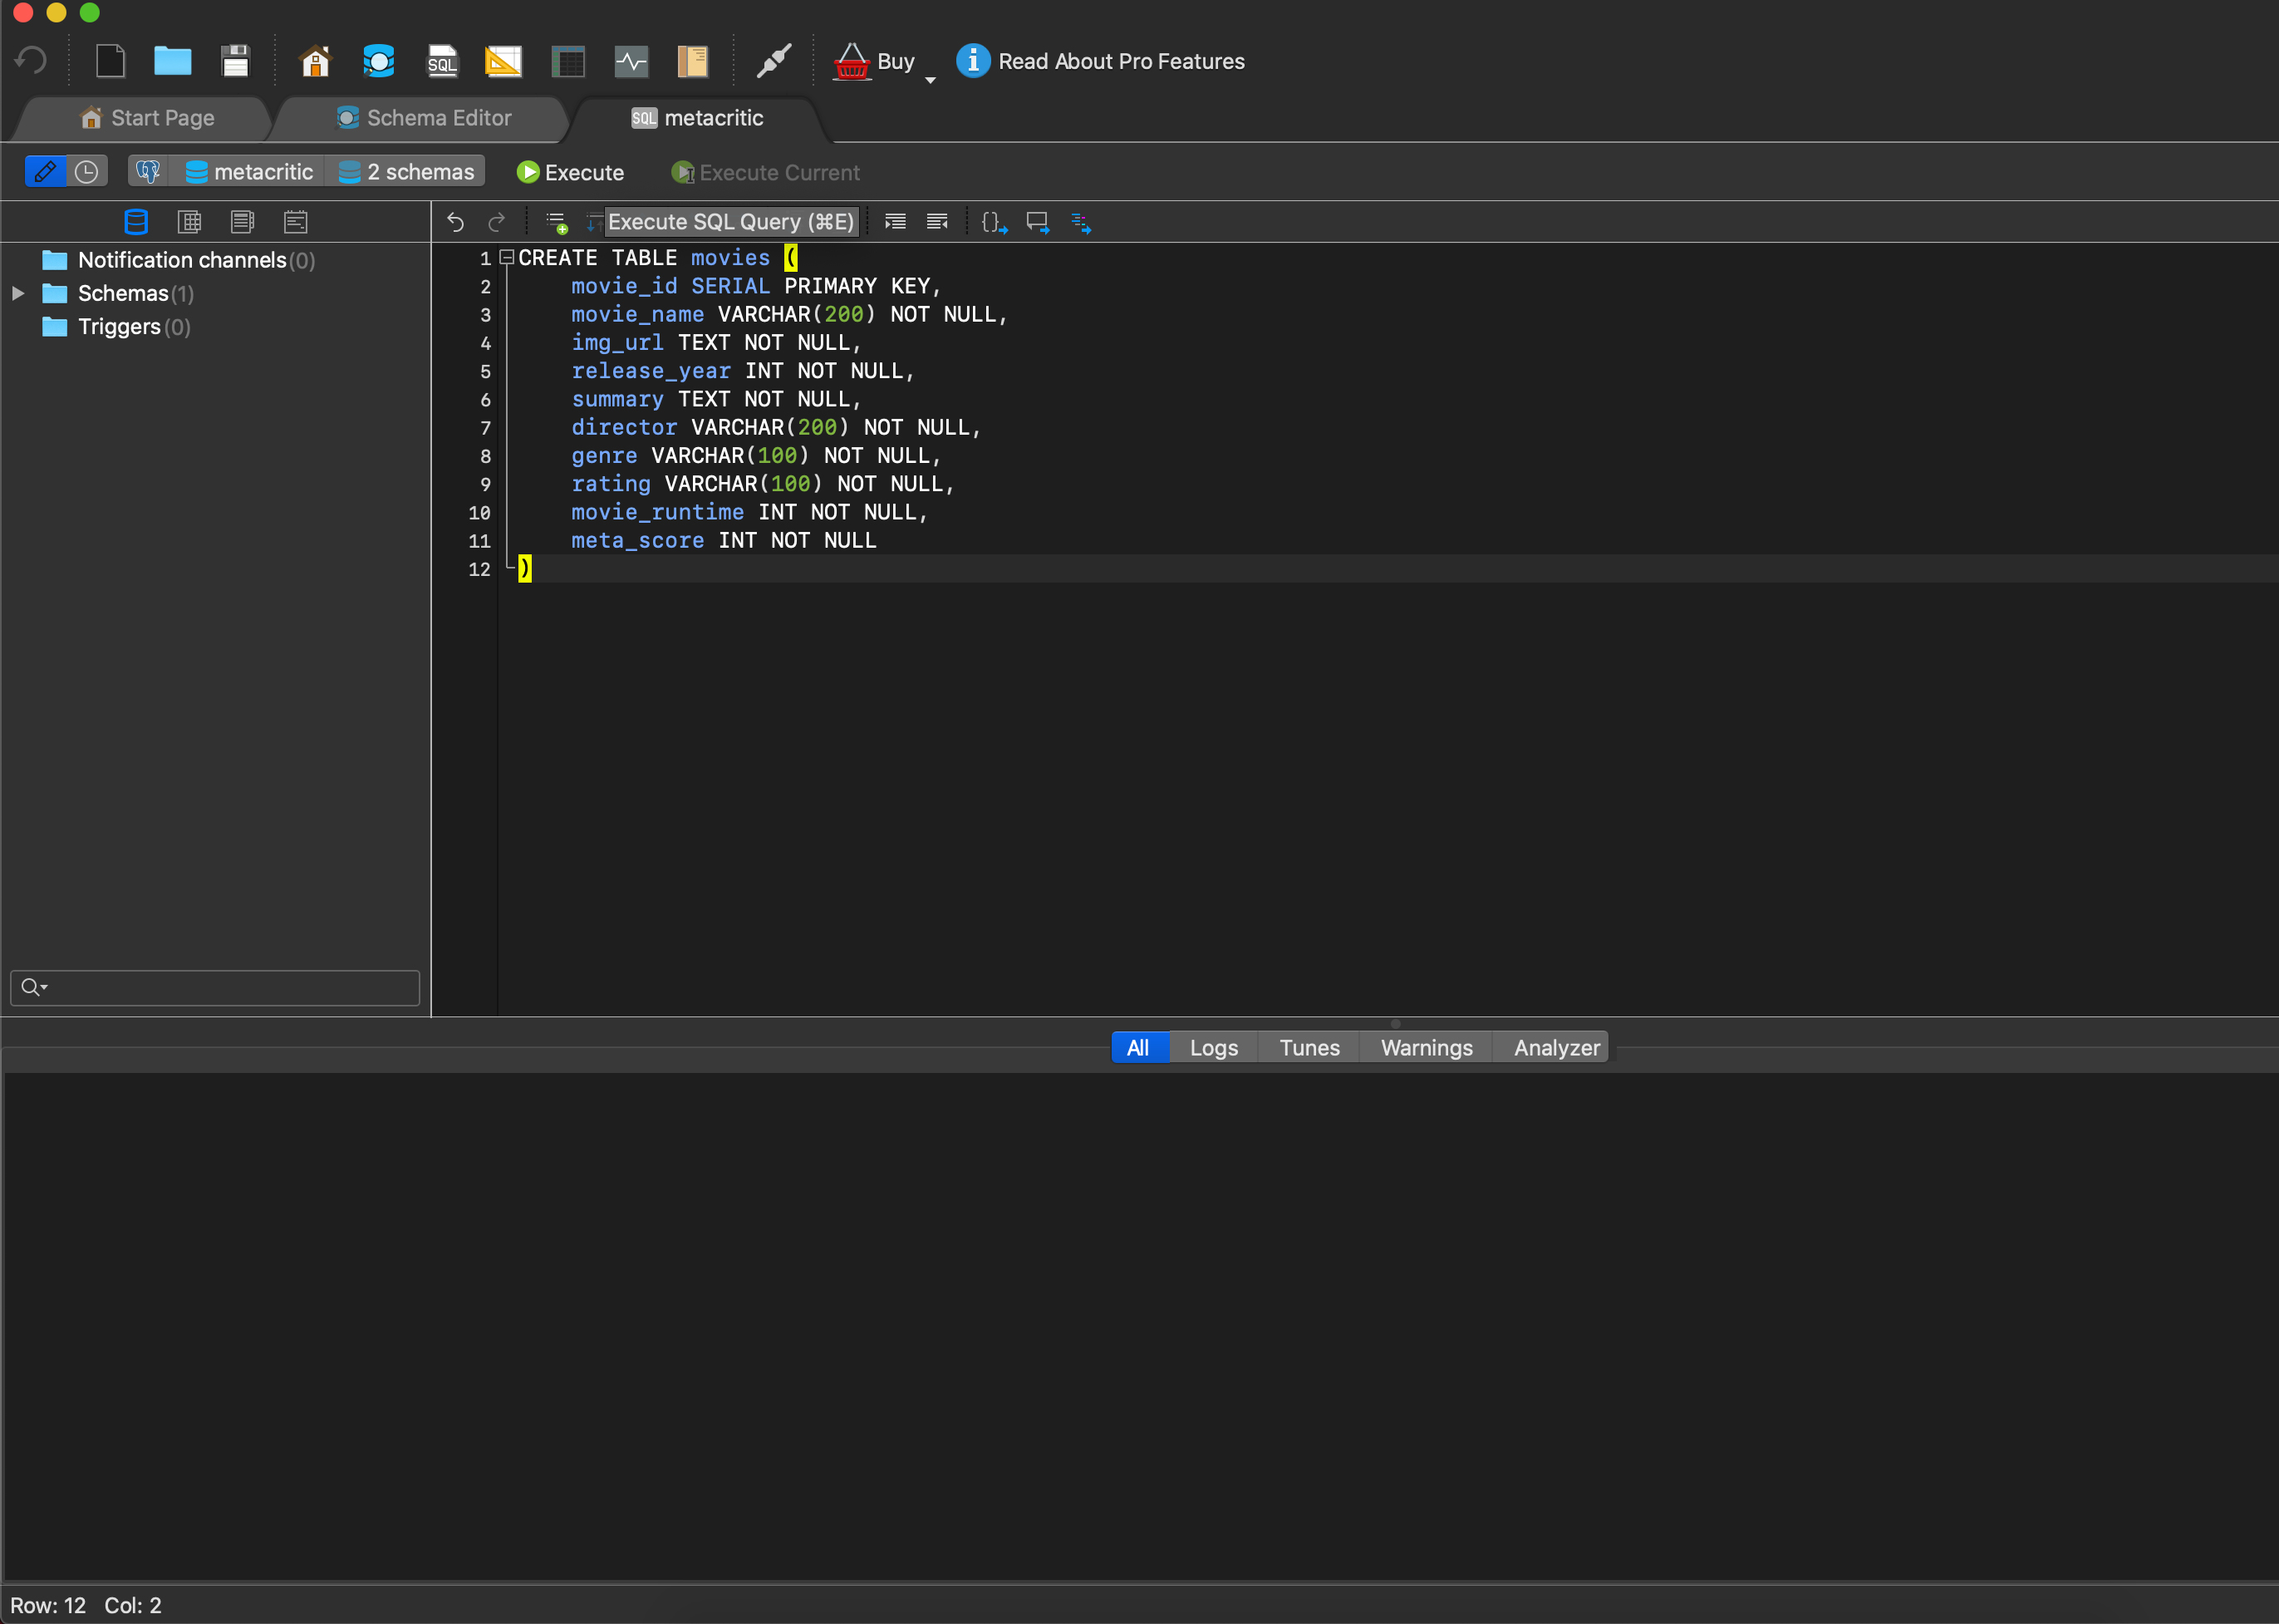
Task: Expand the Schemas tree node
Action: pos(18,293)
